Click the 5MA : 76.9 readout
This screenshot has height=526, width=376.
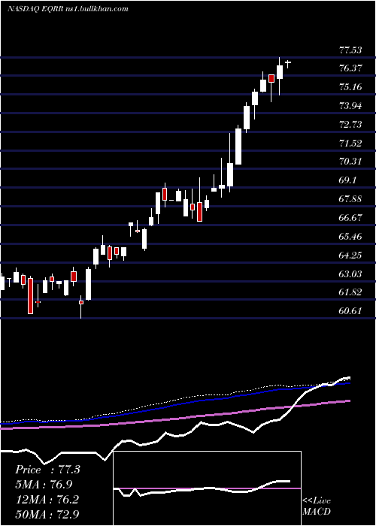pyautogui.click(x=44, y=485)
